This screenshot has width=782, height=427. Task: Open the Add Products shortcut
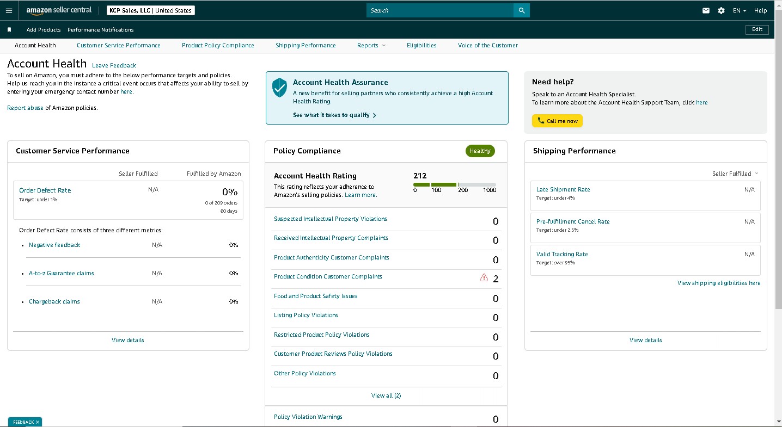click(44, 30)
